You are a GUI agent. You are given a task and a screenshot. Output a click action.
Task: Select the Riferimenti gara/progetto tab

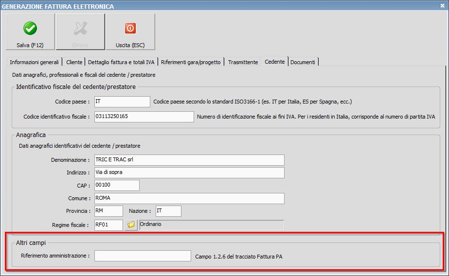191,62
